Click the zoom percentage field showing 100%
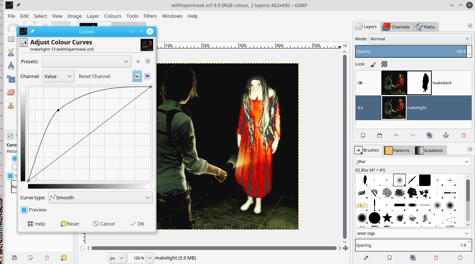The height and width of the screenshot is (264, 475). click(137, 258)
